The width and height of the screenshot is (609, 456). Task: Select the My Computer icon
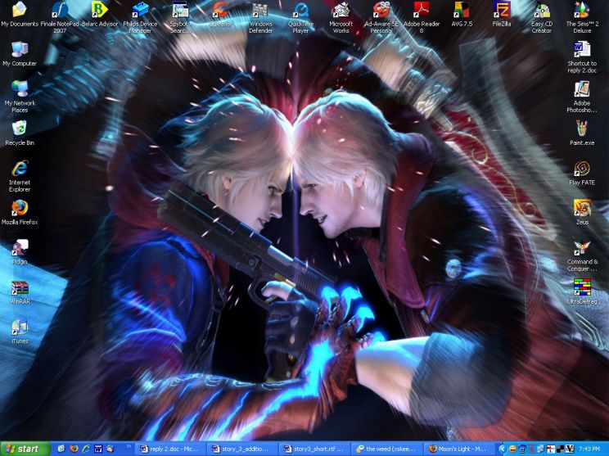click(x=20, y=53)
